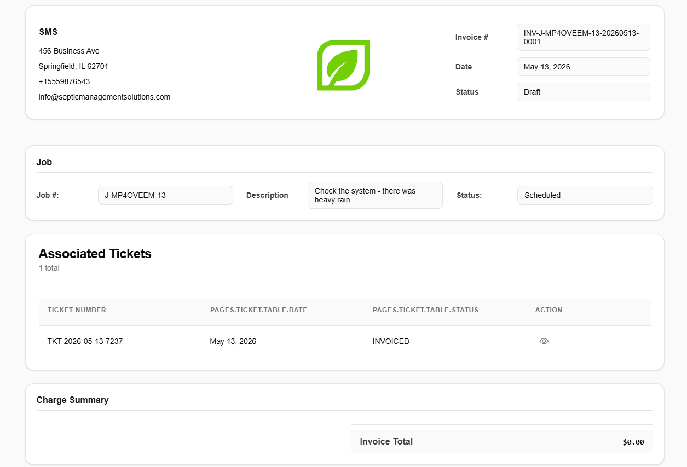Click the email info@septicmanagementsolutions.com

(x=105, y=97)
